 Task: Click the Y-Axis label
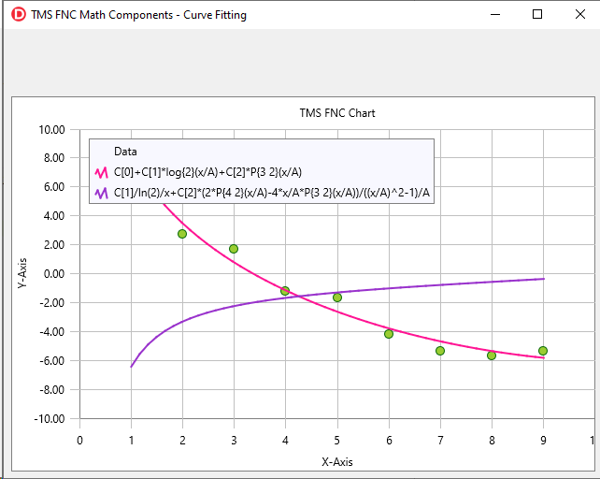tap(22, 273)
